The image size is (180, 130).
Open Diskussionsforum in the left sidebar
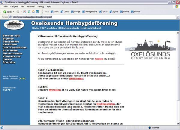pos(15,48)
